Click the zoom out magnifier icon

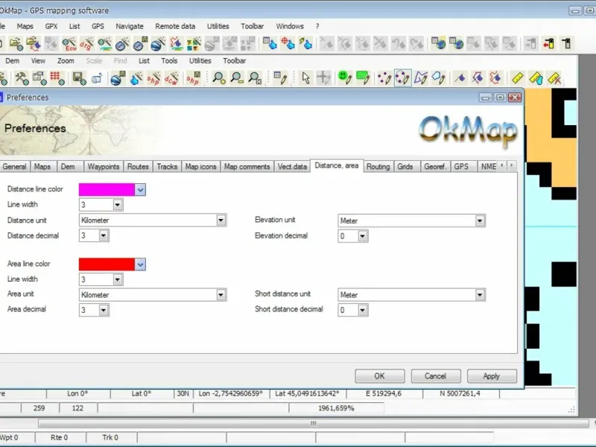[x=236, y=78]
